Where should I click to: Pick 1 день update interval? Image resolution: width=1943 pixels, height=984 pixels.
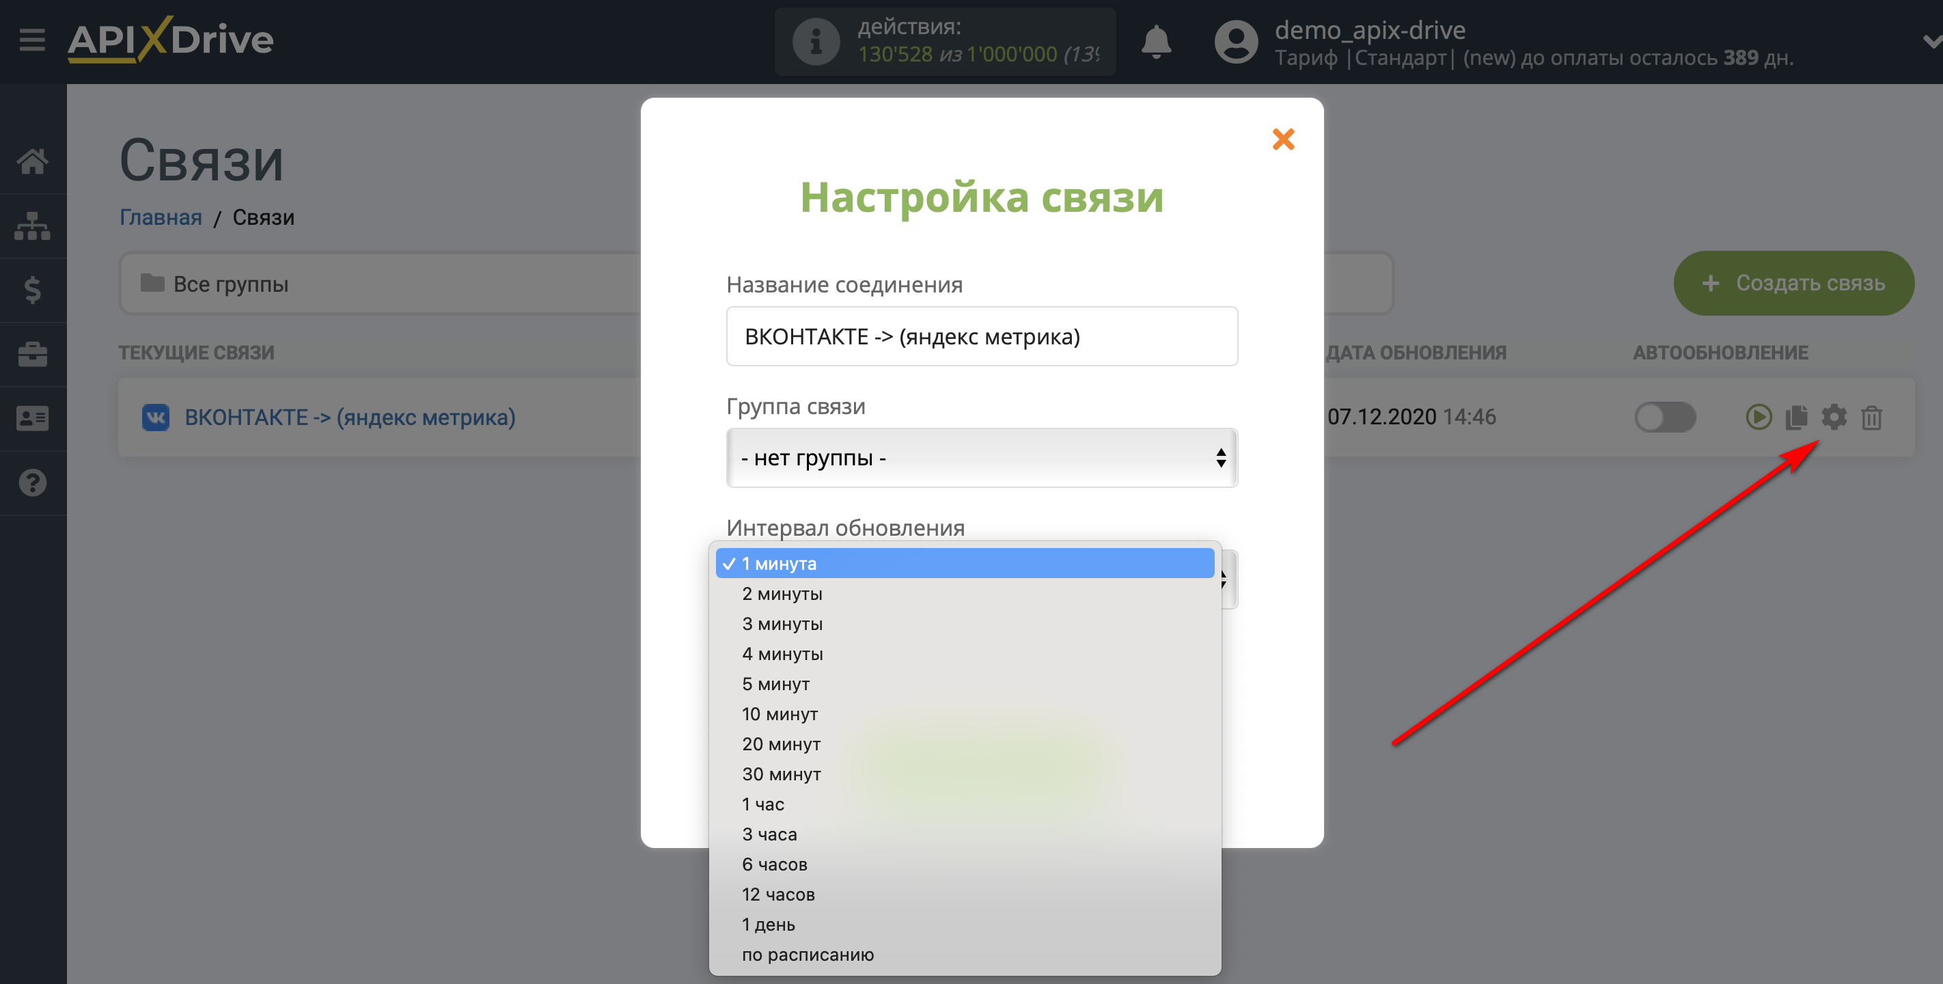(x=965, y=925)
